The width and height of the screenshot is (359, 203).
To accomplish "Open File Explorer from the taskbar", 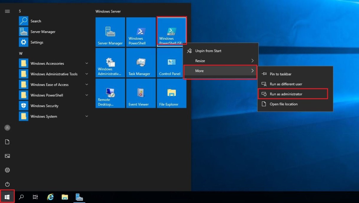I will point(65,197).
